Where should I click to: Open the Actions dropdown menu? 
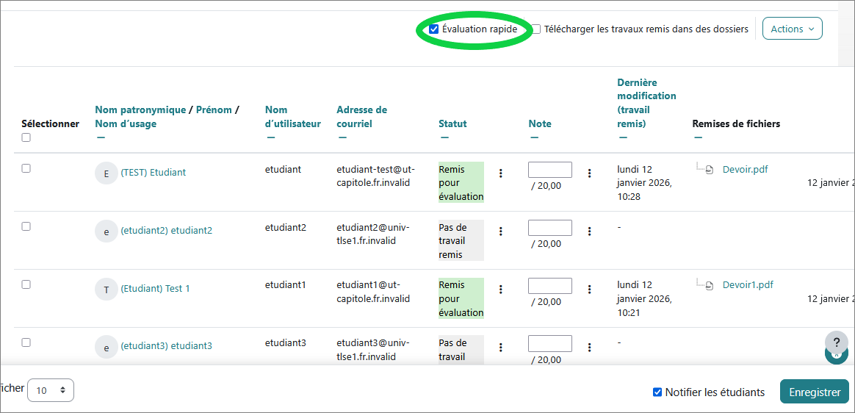point(792,29)
